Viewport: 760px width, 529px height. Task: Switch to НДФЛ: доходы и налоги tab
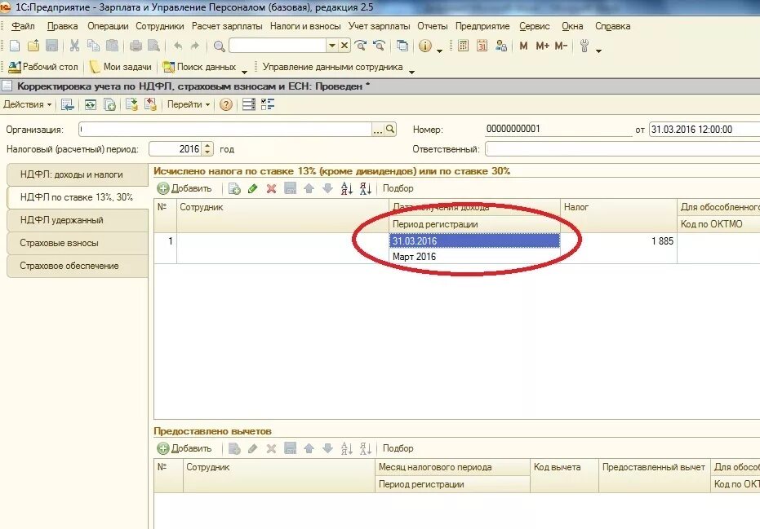(78, 174)
